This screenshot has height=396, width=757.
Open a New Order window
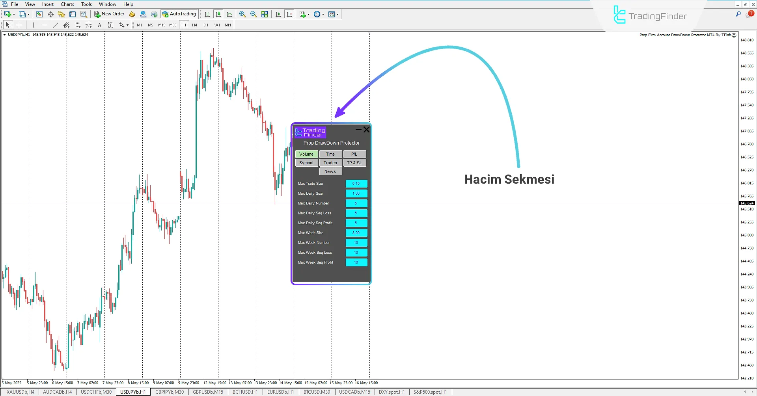[109, 14]
